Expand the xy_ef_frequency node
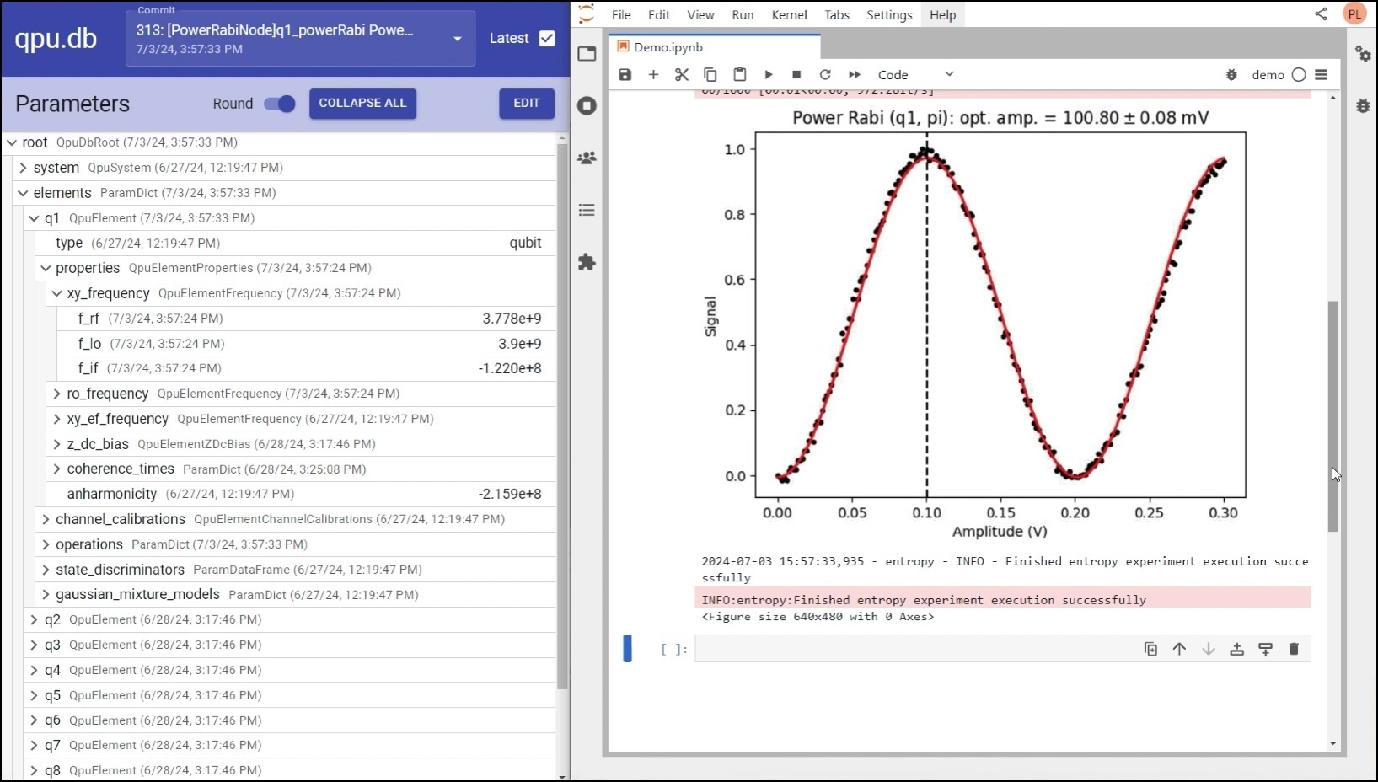The image size is (1378, 782). pos(57,419)
